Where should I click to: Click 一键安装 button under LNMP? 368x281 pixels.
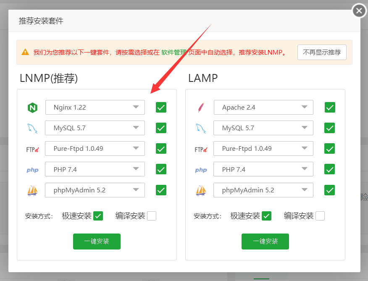click(97, 242)
